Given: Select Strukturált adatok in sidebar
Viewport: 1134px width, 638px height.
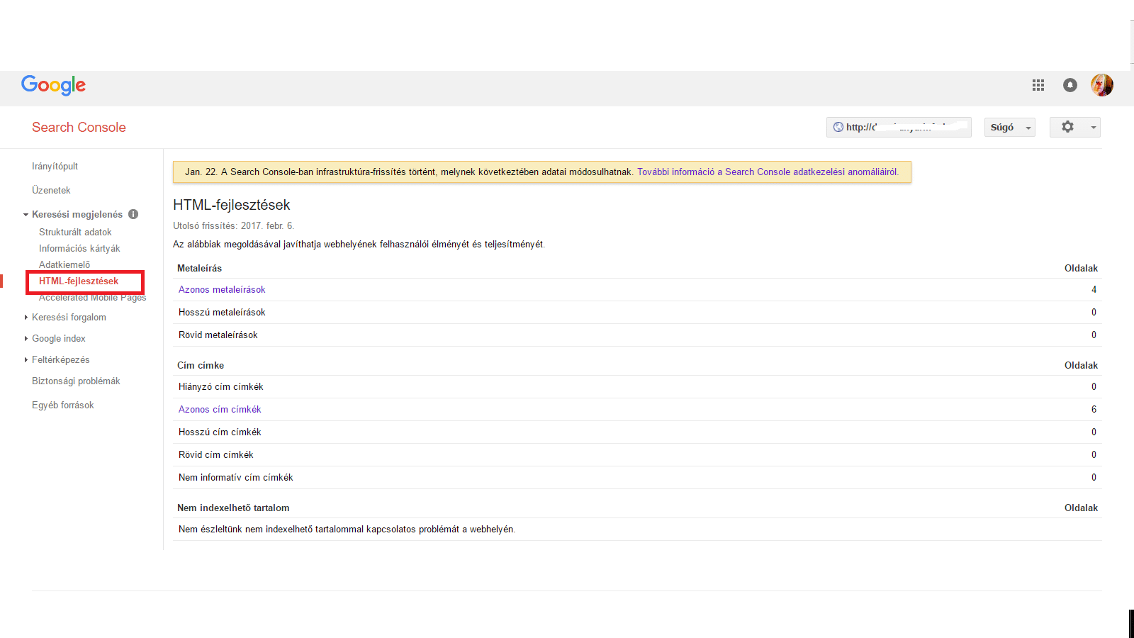Looking at the screenshot, I should 75,232.
